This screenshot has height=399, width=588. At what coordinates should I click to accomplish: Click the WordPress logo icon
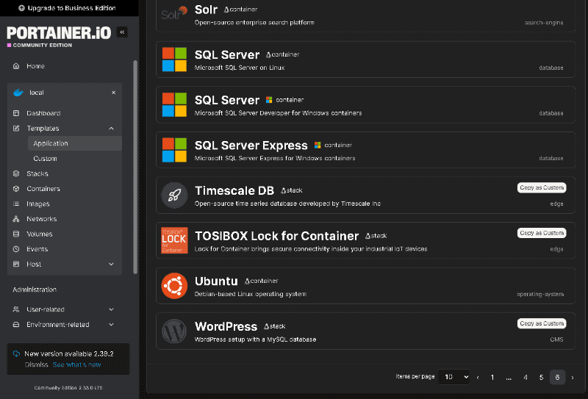click(x=174, y=331)
